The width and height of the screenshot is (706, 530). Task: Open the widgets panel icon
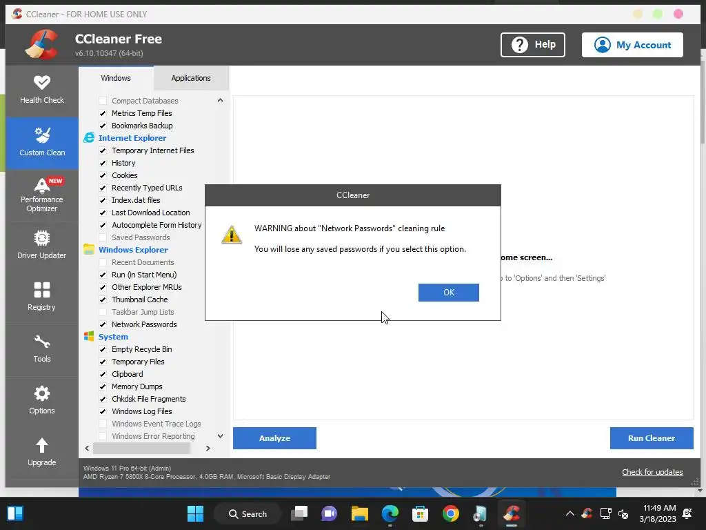point(15,513)
